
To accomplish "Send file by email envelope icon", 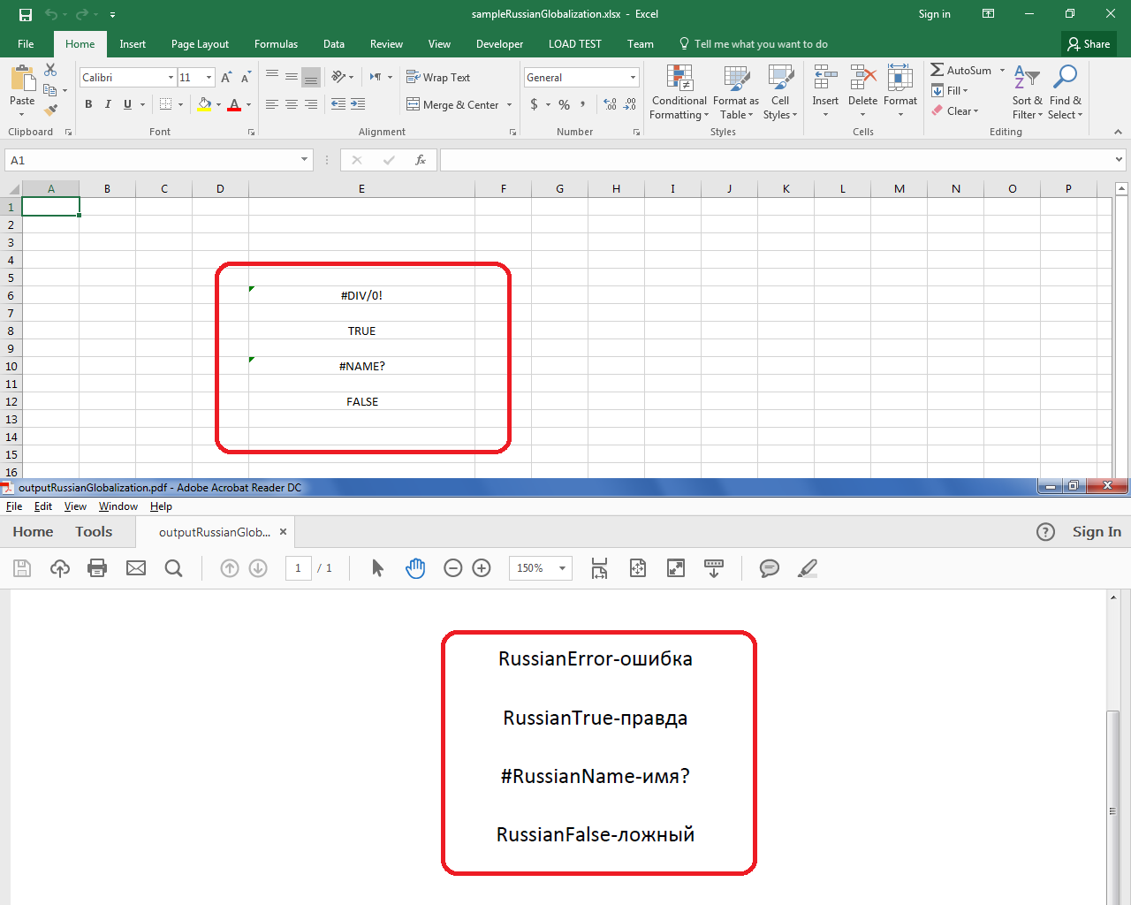I will point(136,568).
